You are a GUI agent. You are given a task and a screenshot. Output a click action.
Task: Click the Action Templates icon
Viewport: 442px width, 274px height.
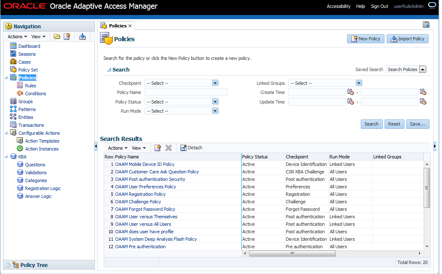(20, 141)
